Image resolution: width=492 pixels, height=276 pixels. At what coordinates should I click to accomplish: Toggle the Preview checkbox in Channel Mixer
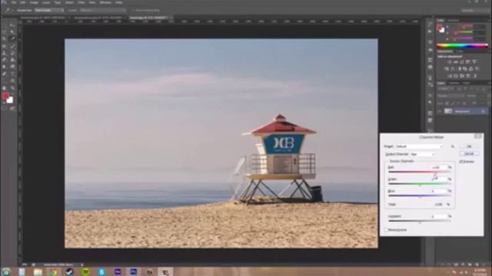[461, 162]
